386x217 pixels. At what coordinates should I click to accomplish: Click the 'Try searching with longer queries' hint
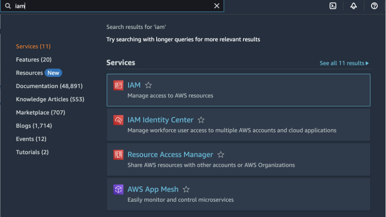(x=183, y=40)
